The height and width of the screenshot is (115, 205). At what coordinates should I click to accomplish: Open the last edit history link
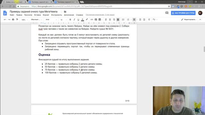(x=100, y=15)
